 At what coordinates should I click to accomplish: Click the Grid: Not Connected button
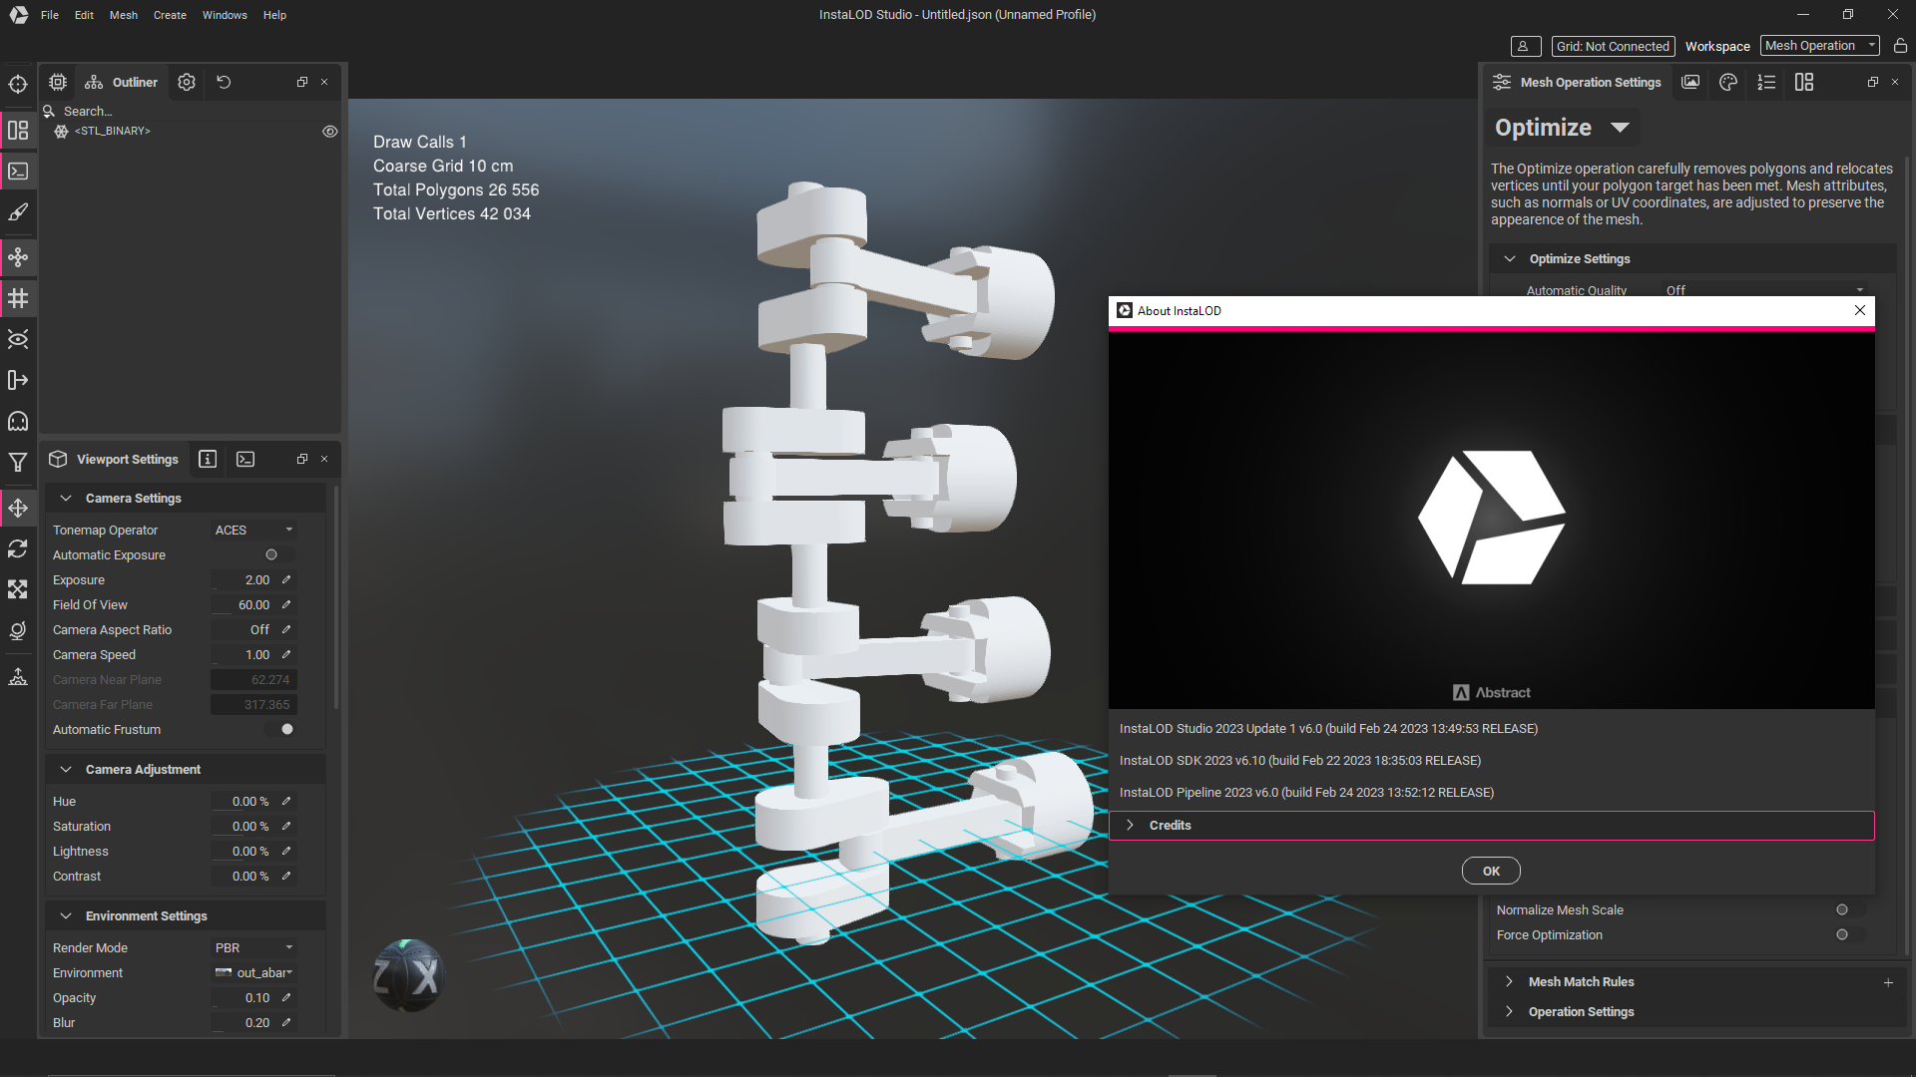pos(1613,46)
